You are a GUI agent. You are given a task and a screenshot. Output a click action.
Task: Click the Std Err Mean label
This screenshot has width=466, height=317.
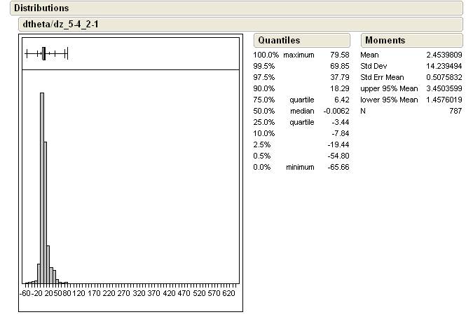(383, 77)
